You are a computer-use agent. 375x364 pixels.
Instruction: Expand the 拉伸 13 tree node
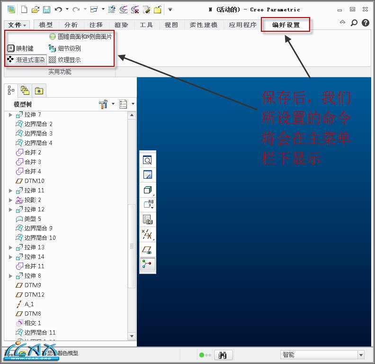point(10,247)
